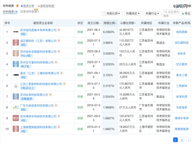Open 持股比例 filter dropdown

pos(112,14)
